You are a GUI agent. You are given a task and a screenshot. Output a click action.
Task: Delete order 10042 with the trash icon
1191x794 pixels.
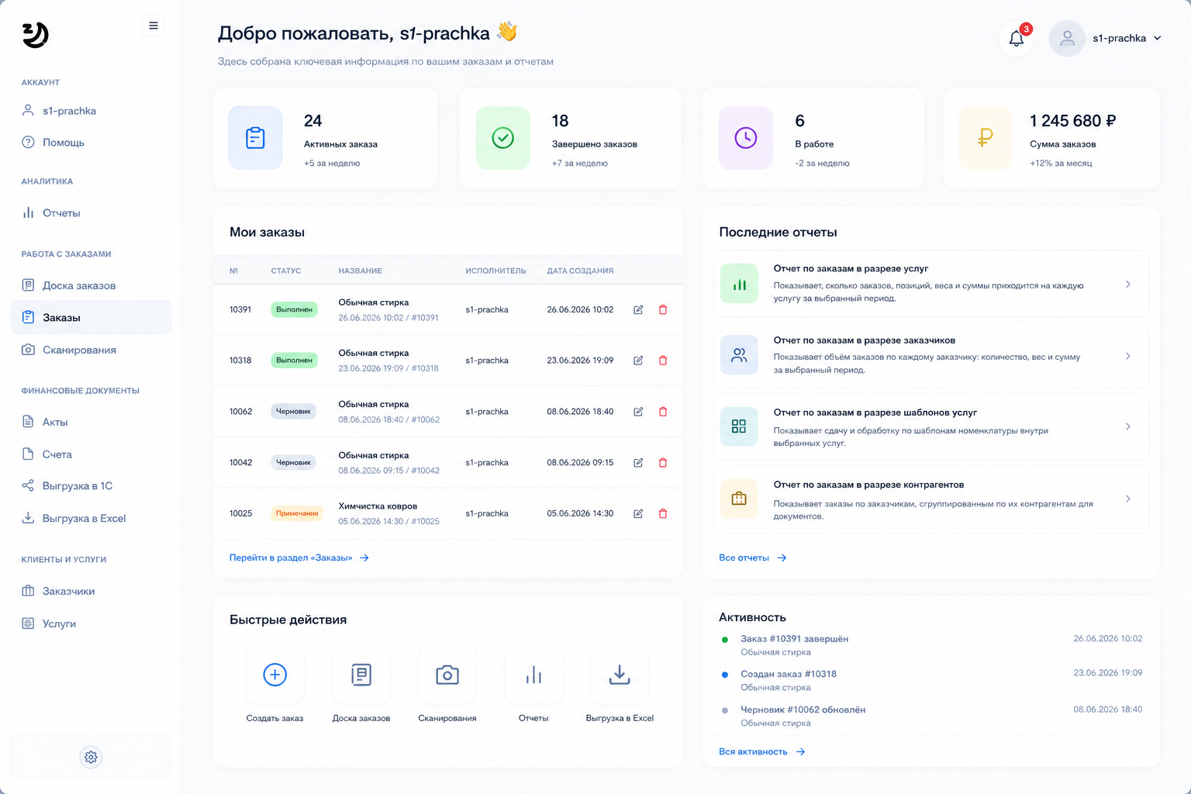pos(663,463)
